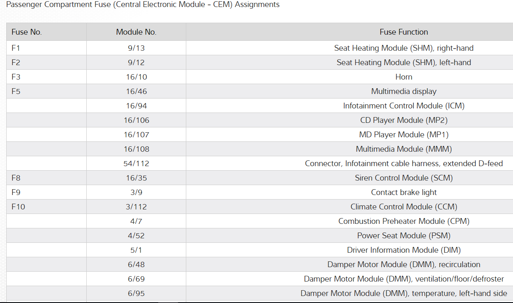Image resolution: width=513 pixels, height=303 pixels.
Task: Select the Multimedia display function cell
Action: (404, 92)
